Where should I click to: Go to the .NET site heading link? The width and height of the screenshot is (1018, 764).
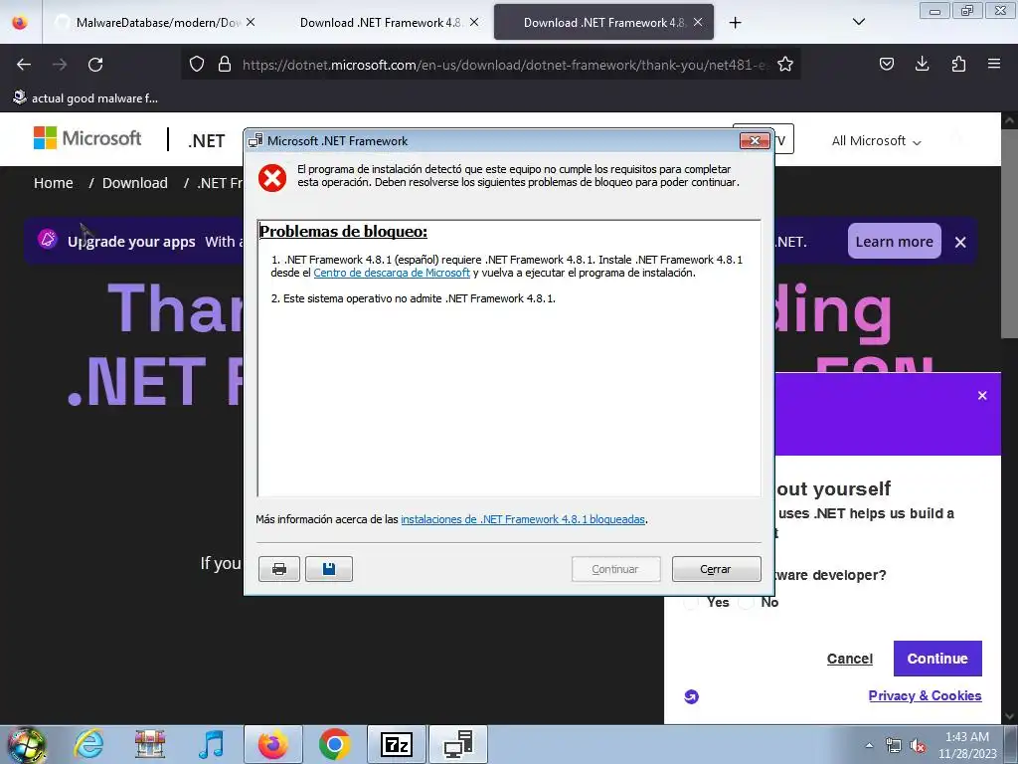tap(207, 141)
